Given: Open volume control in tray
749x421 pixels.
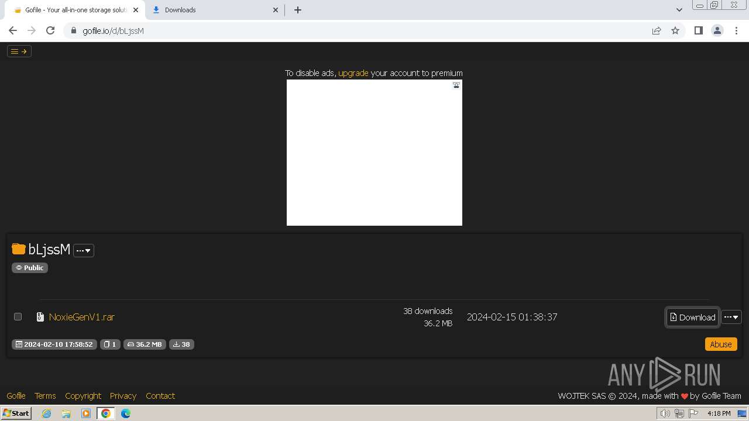Looking at the screenshot, I should tap(665, 413).
